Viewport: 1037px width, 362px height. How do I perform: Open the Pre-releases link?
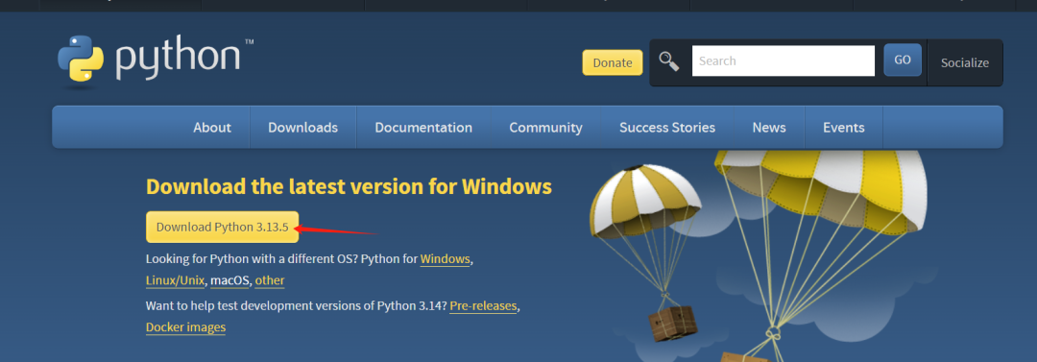point(483,306)
